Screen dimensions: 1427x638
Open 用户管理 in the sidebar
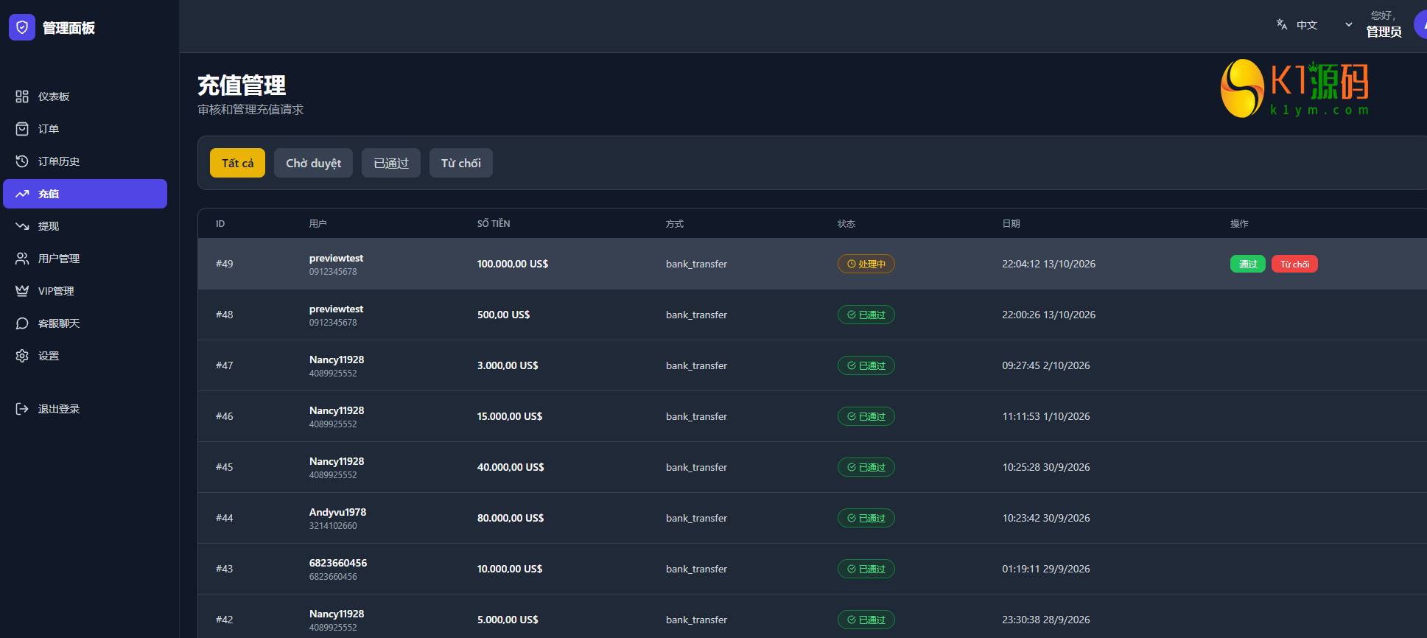point(85,259)
